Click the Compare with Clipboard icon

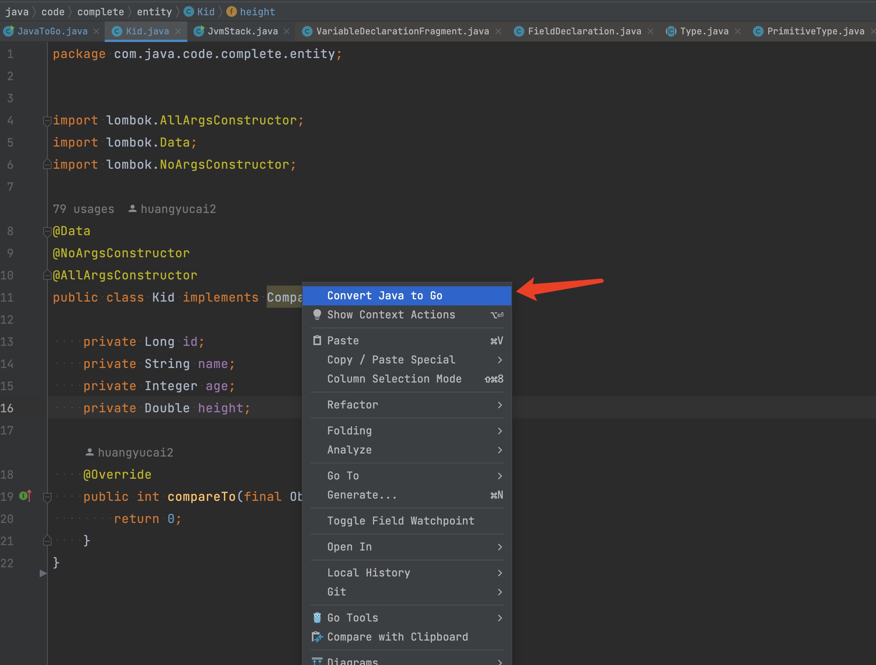tap(317, 637)
